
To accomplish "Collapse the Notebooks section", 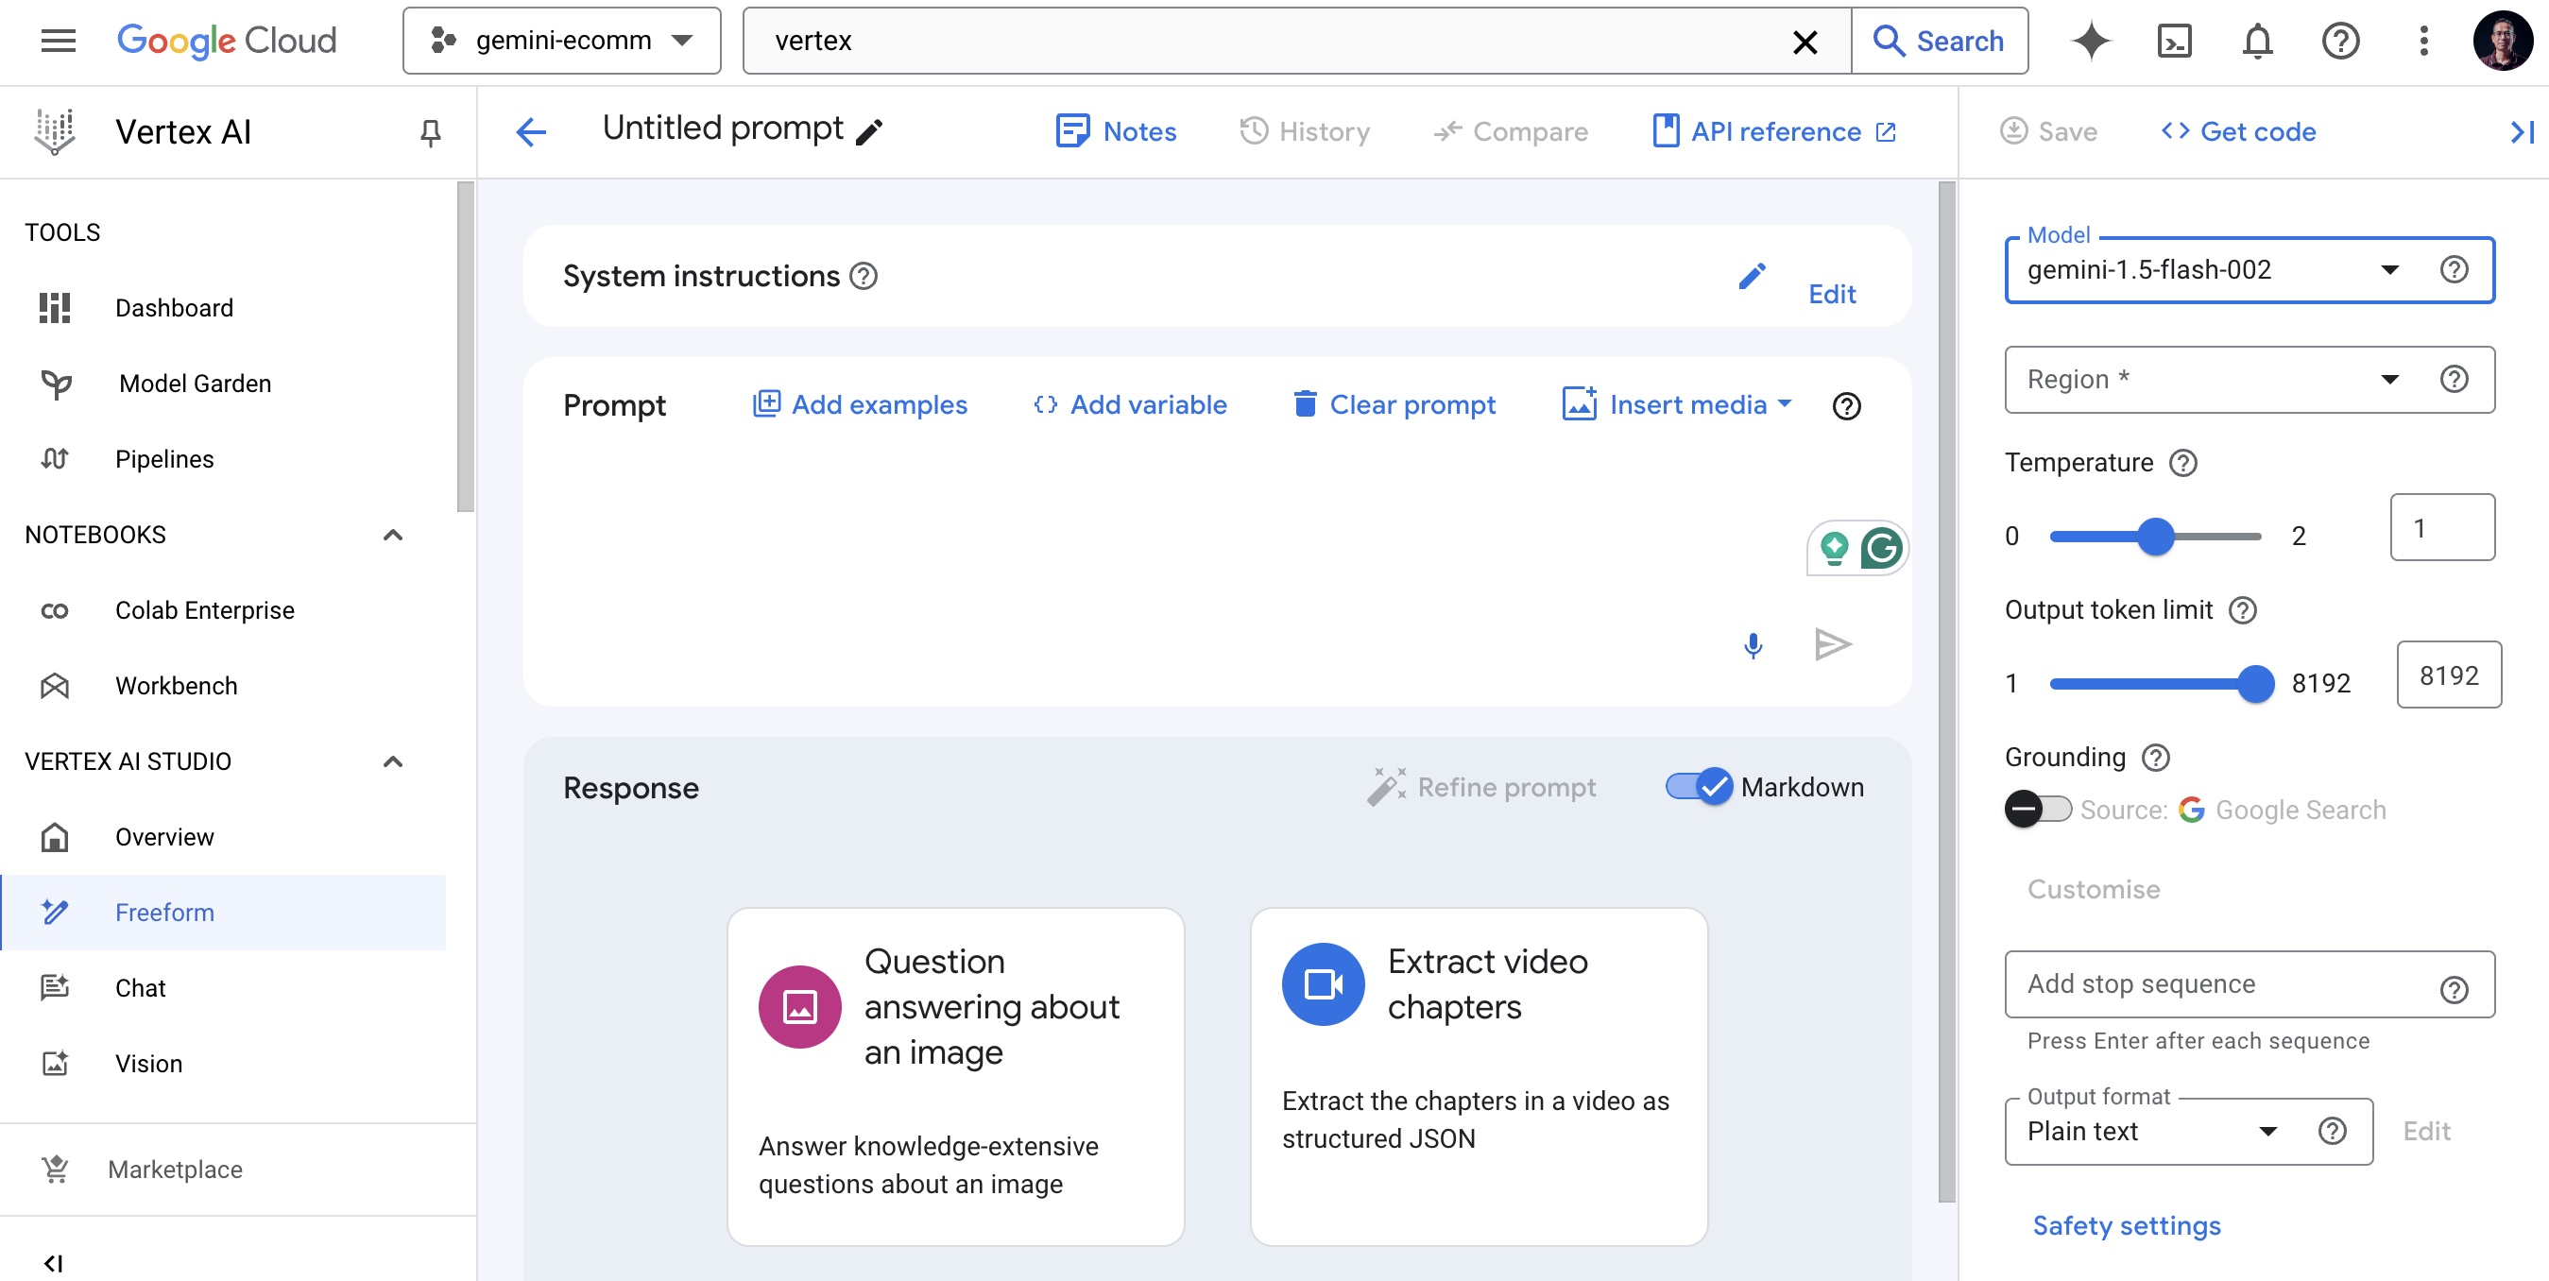I will tap(393, 535).
